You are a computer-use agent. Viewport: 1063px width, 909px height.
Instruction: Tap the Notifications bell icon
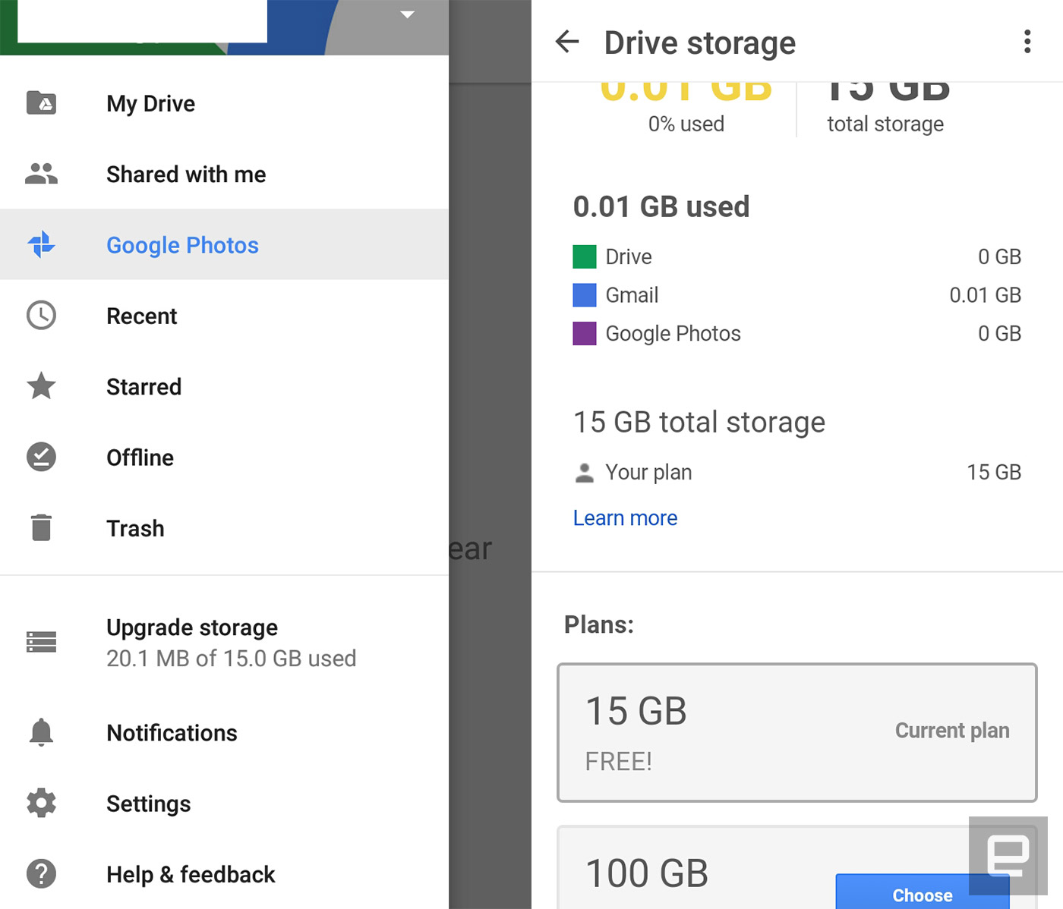41,732
